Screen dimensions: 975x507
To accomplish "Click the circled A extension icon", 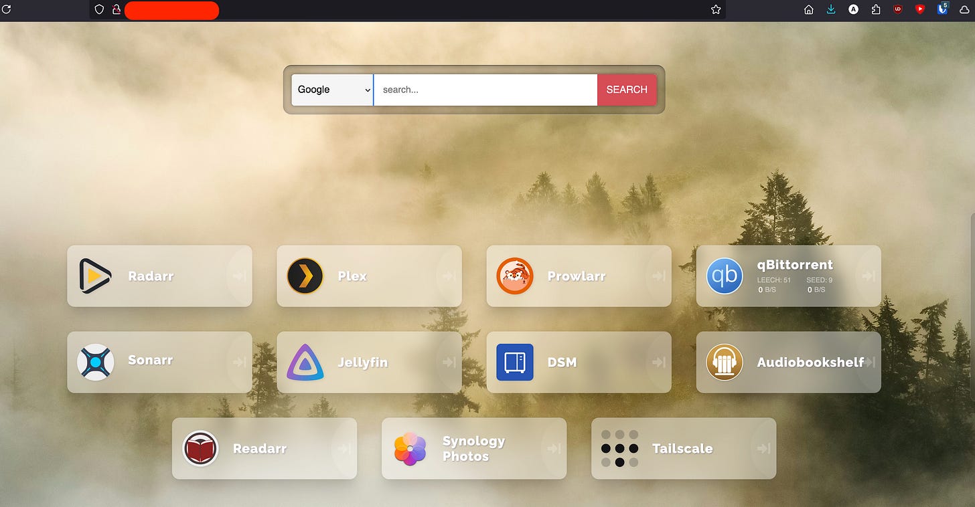I will [x=853, y=9].
